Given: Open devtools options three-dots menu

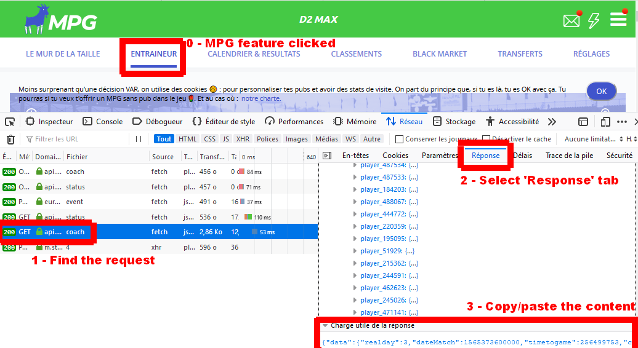Looking at the screenshot, I should point(622,121).
